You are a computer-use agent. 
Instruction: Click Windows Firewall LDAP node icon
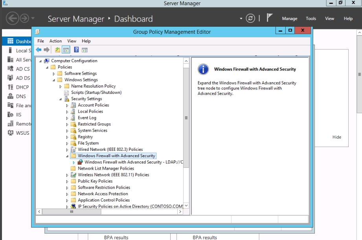(80, 162)
